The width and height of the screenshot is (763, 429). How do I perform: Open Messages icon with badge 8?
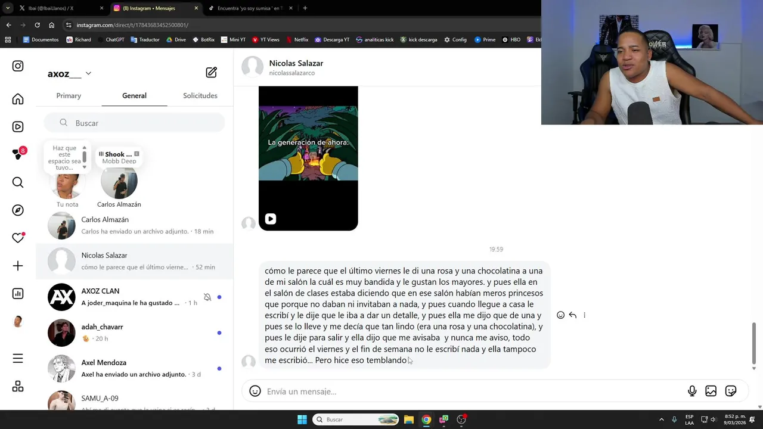click(18, 154)
